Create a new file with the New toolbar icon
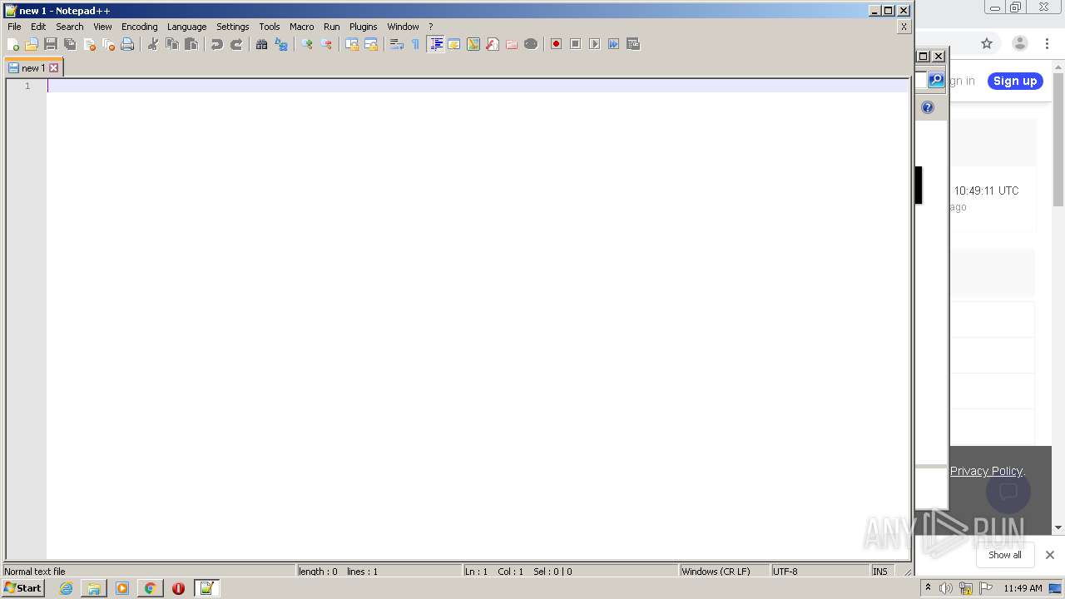Screen dimensions: 1065x599 point(12,44)
